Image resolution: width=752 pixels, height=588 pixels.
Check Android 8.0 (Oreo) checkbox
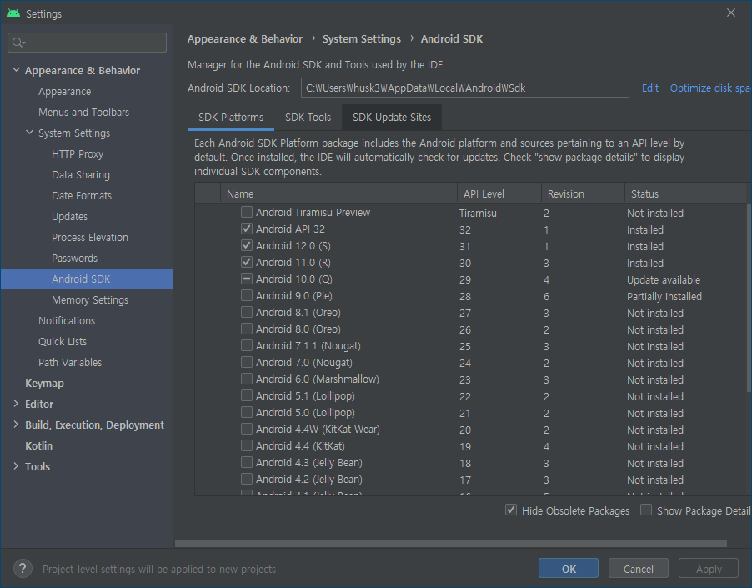(x=247, y=329)
